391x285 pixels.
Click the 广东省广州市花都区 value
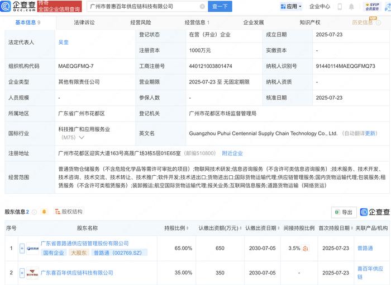point(82,114)
